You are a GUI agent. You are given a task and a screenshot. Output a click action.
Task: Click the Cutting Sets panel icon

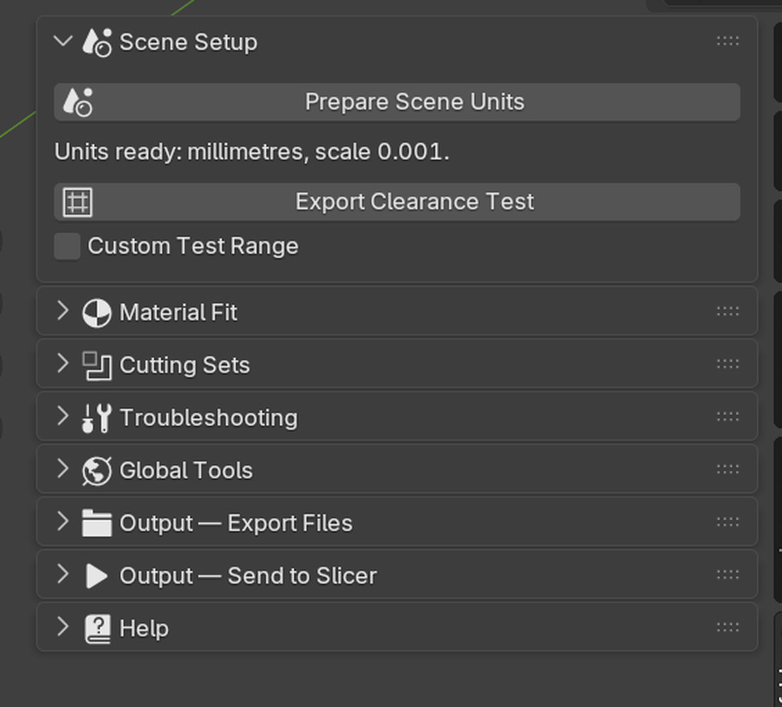coord(97,366)
